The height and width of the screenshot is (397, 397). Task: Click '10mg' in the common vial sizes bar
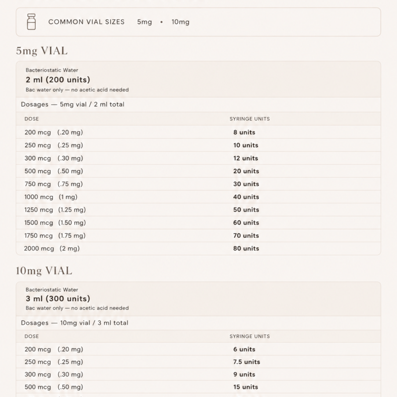tap(181, 22)
